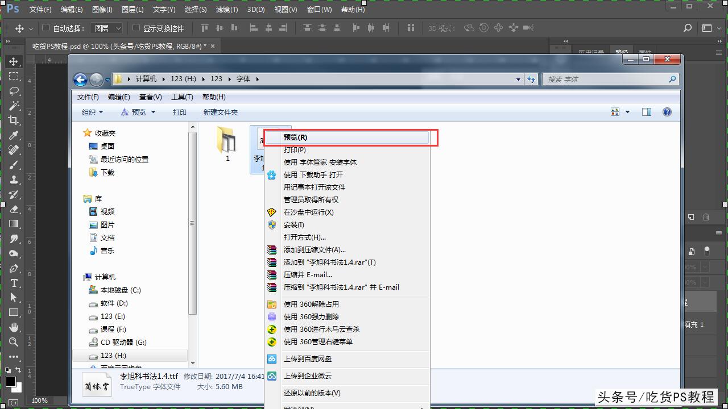
Task: Click the 搜索 字体 search field
Action: 610,80
